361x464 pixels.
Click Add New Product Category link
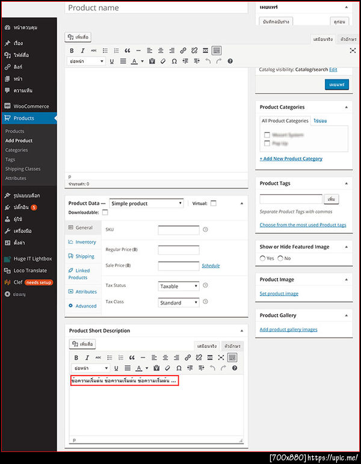pos(291,159)
